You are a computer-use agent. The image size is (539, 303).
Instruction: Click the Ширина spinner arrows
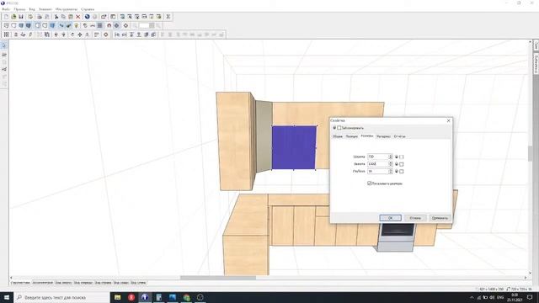tap(391, 157)
